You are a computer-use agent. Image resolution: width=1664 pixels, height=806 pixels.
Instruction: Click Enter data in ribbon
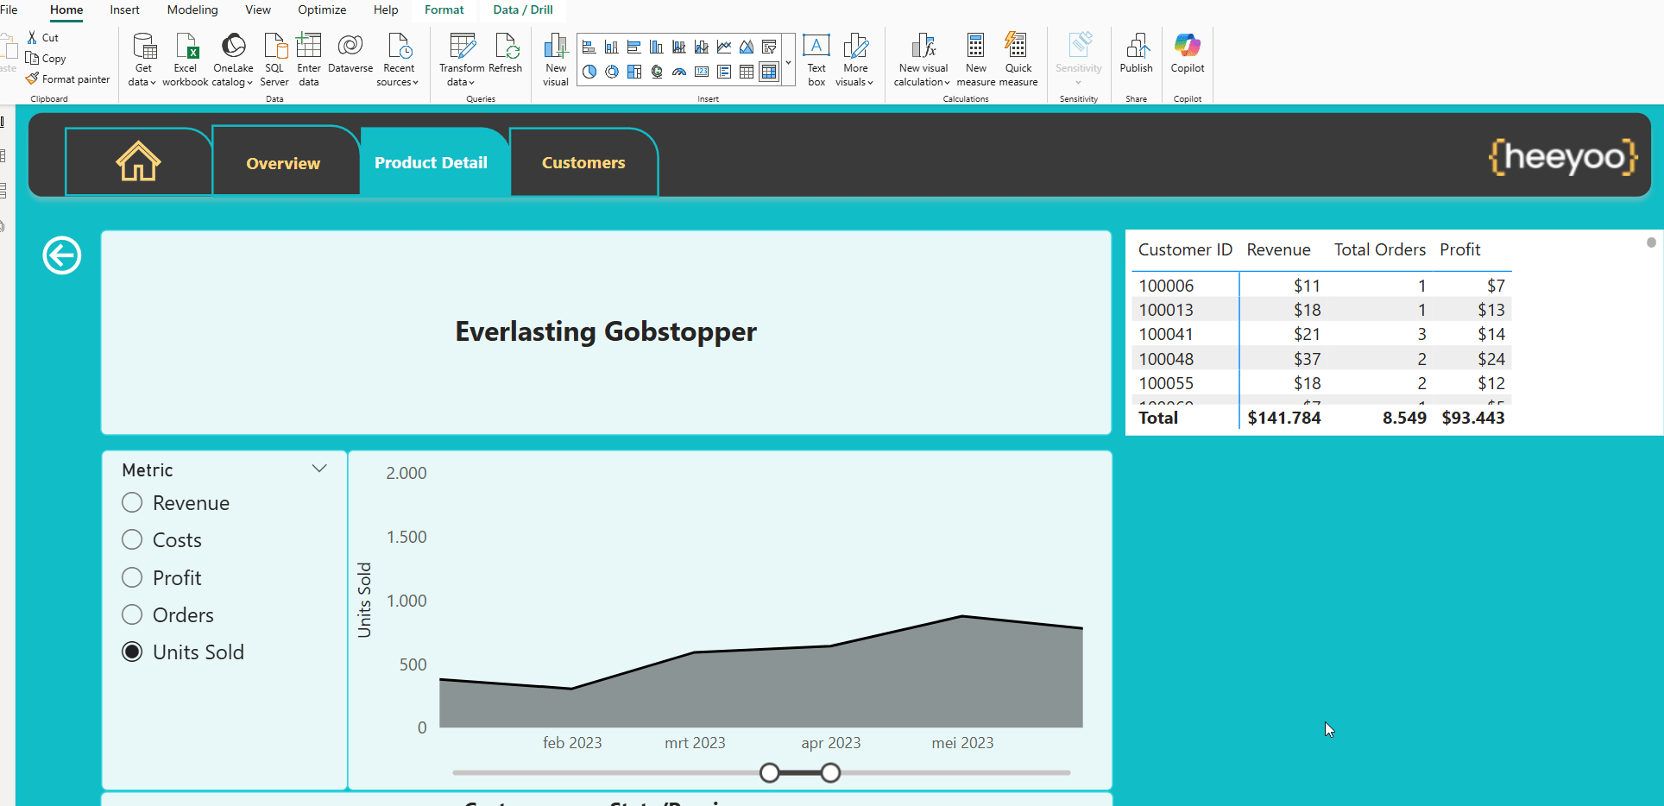(x=309, y=59)
